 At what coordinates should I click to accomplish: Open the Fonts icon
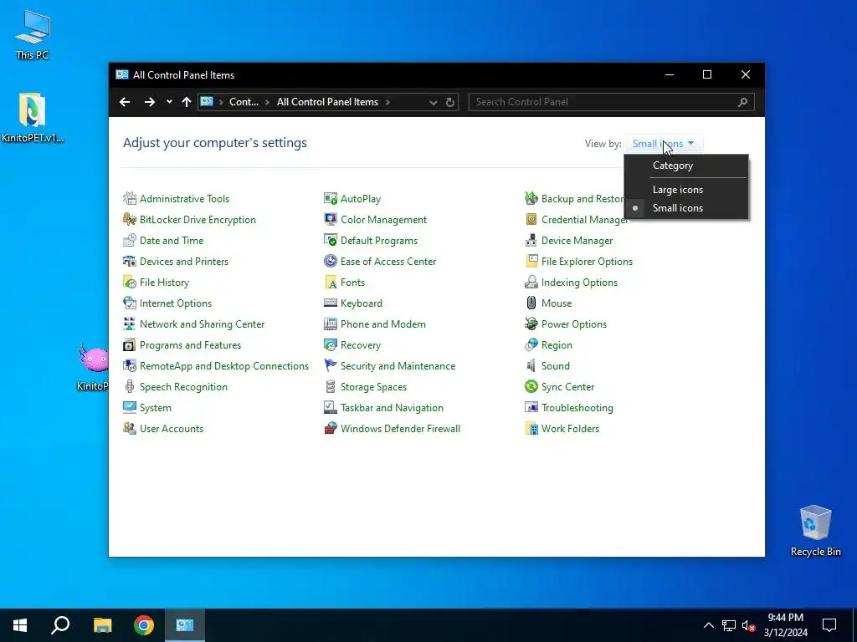tap(331, 283)
